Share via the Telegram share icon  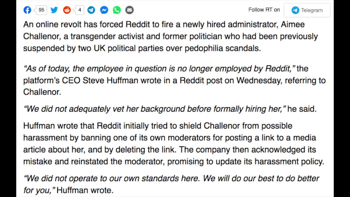pyautogui.click(x=91, y=10)
